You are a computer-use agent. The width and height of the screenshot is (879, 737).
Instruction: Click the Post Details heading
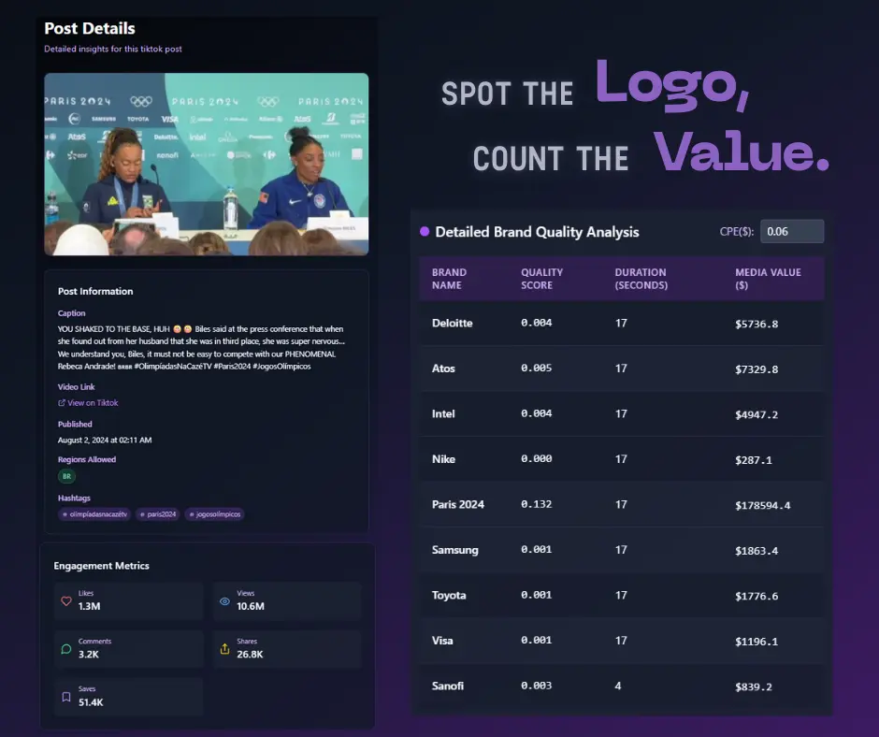[90, 28]
